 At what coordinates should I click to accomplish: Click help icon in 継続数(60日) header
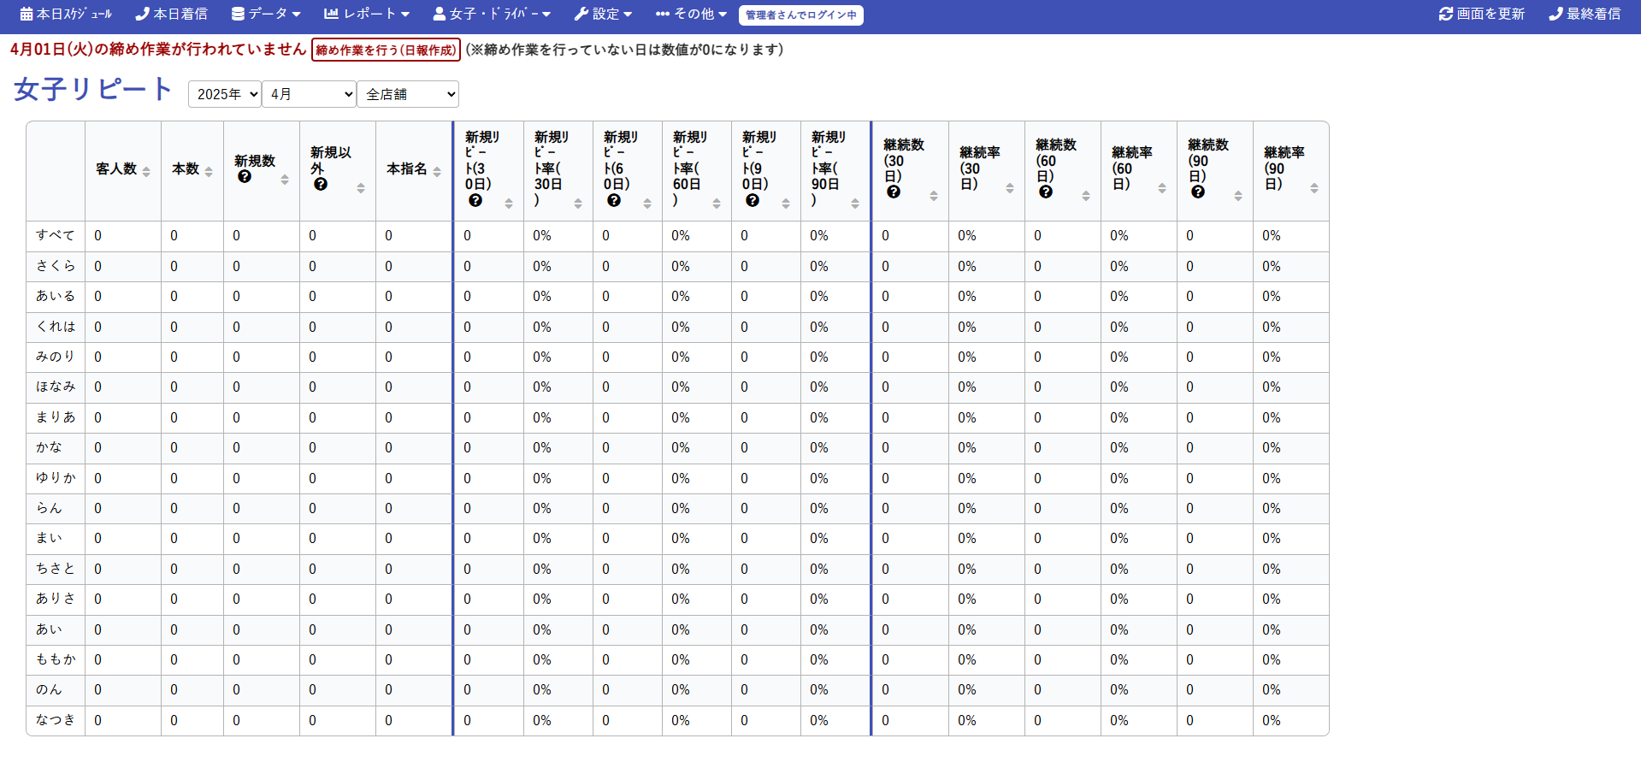coord(1046,192)
